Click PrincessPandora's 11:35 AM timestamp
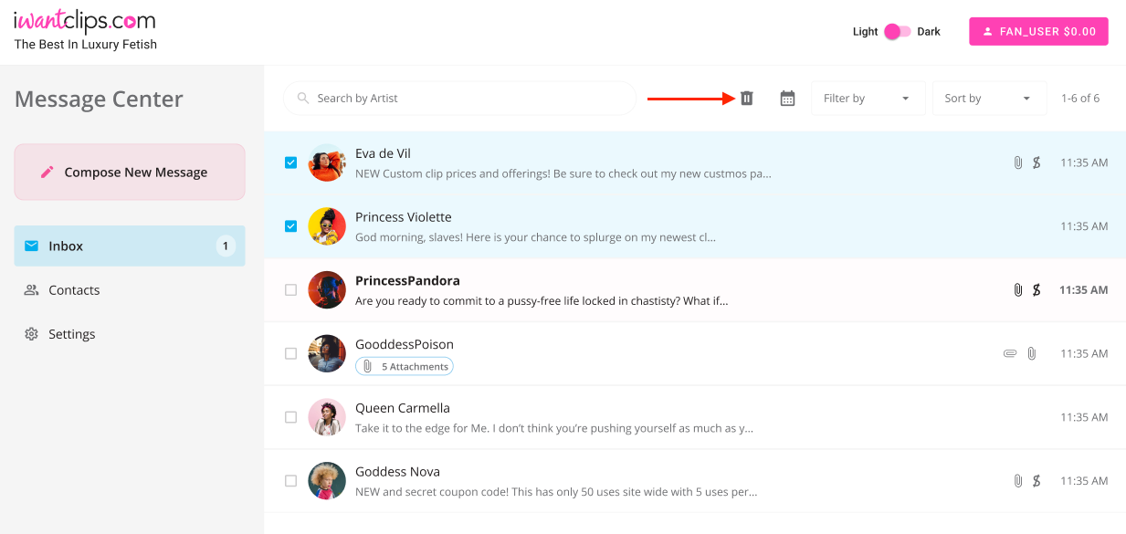This screenshot has width=1126, height=534. 1084,289
